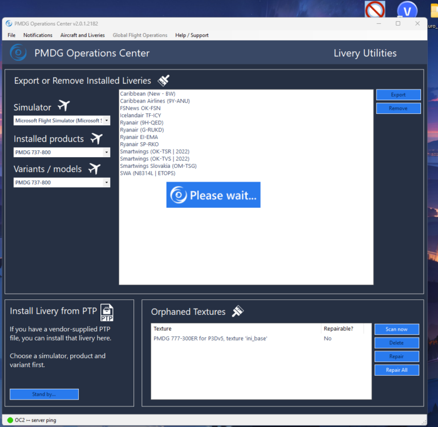The height and width of the screenshot is (427, 438).
Task: Click the airplane icon next to Installed products
Action: click(96, 138)
